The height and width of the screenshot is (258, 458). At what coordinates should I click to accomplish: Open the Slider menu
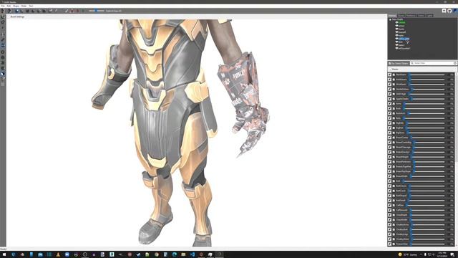tap(24, 6)
